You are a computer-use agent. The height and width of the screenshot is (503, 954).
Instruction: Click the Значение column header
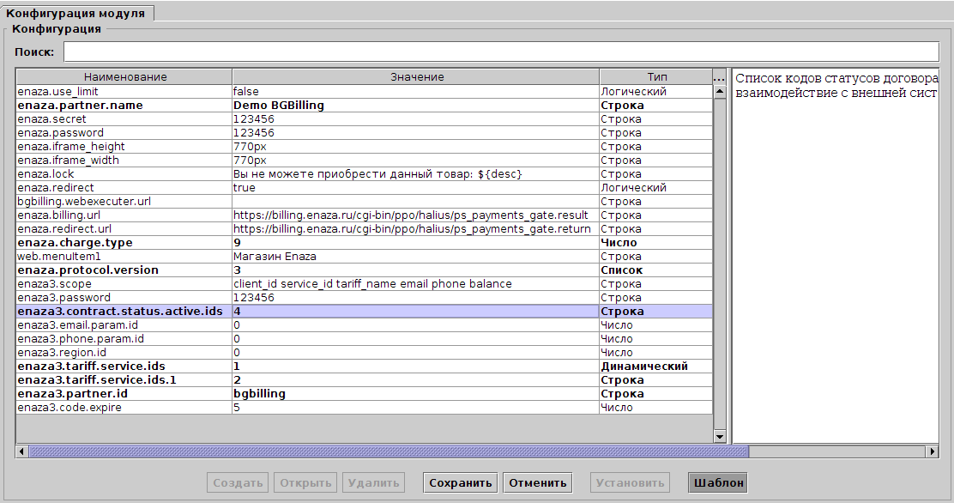pos(417,77)
